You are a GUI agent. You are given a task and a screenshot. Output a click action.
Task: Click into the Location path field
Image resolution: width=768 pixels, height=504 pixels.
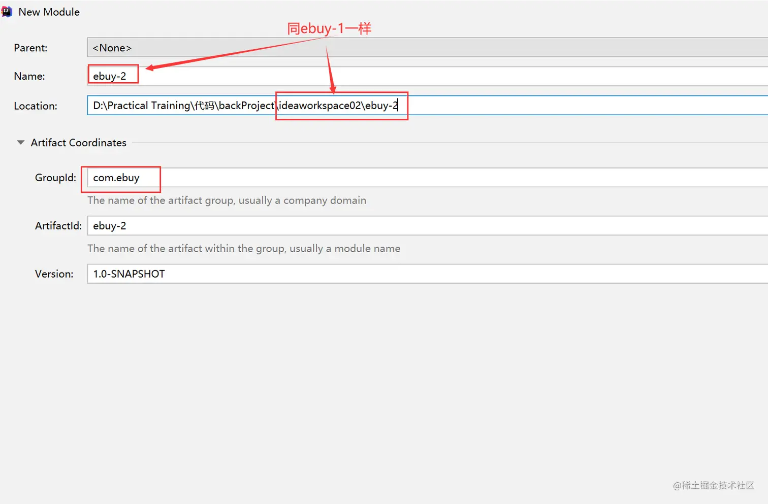tap(427, 106)
